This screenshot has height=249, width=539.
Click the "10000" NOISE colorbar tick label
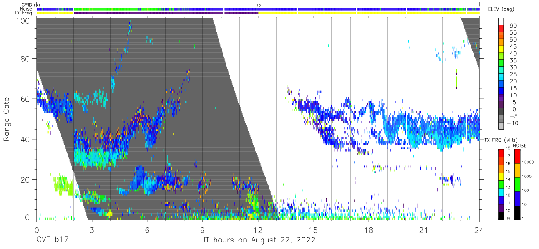527,162
